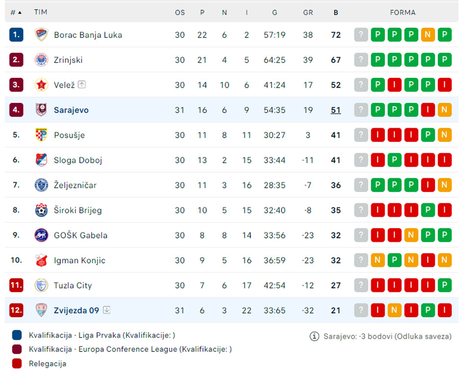Click the Željezničar blue crest icon
Image resolution: width=460 pixels, height=375 pixels.
[x=41, y=185]
